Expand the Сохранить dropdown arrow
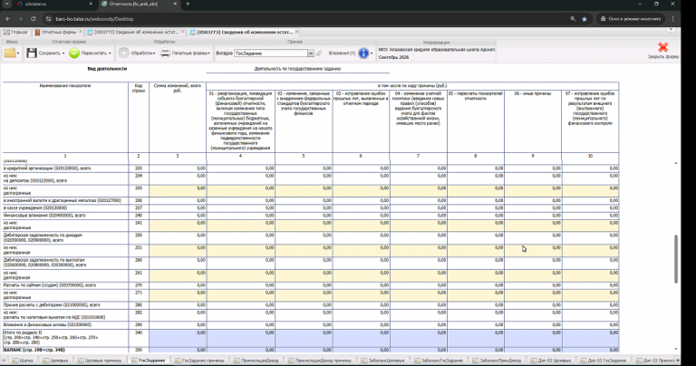Screen dimensions: 696x366 coord(63,53)
